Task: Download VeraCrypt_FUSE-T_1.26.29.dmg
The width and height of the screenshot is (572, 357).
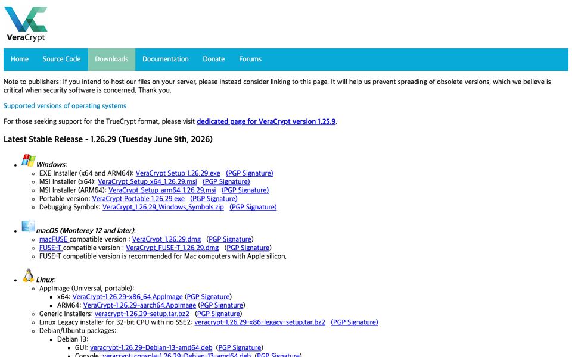Action: point(172,248)
